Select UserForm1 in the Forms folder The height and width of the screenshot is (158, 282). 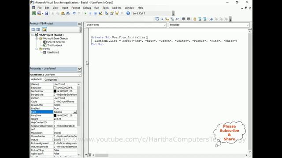tap(53, 52)
